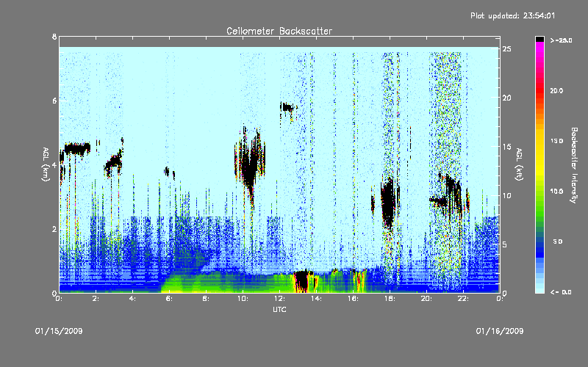The height and width of the screenshot is (367, 588).
Task: Click the 8 tick on the AGL (km) axis
Action: 54,37
